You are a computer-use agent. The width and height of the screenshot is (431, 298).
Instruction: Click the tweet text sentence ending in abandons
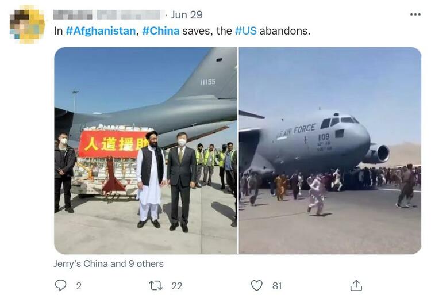(182, 31)
